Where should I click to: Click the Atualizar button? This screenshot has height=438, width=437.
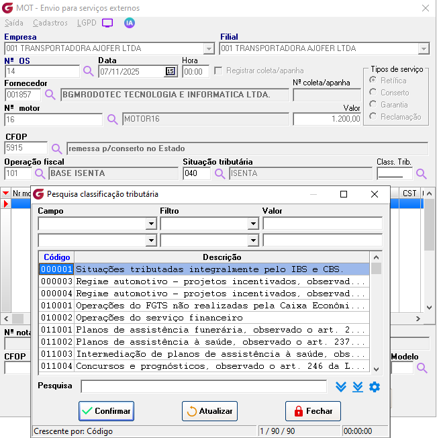coord(209,411)
